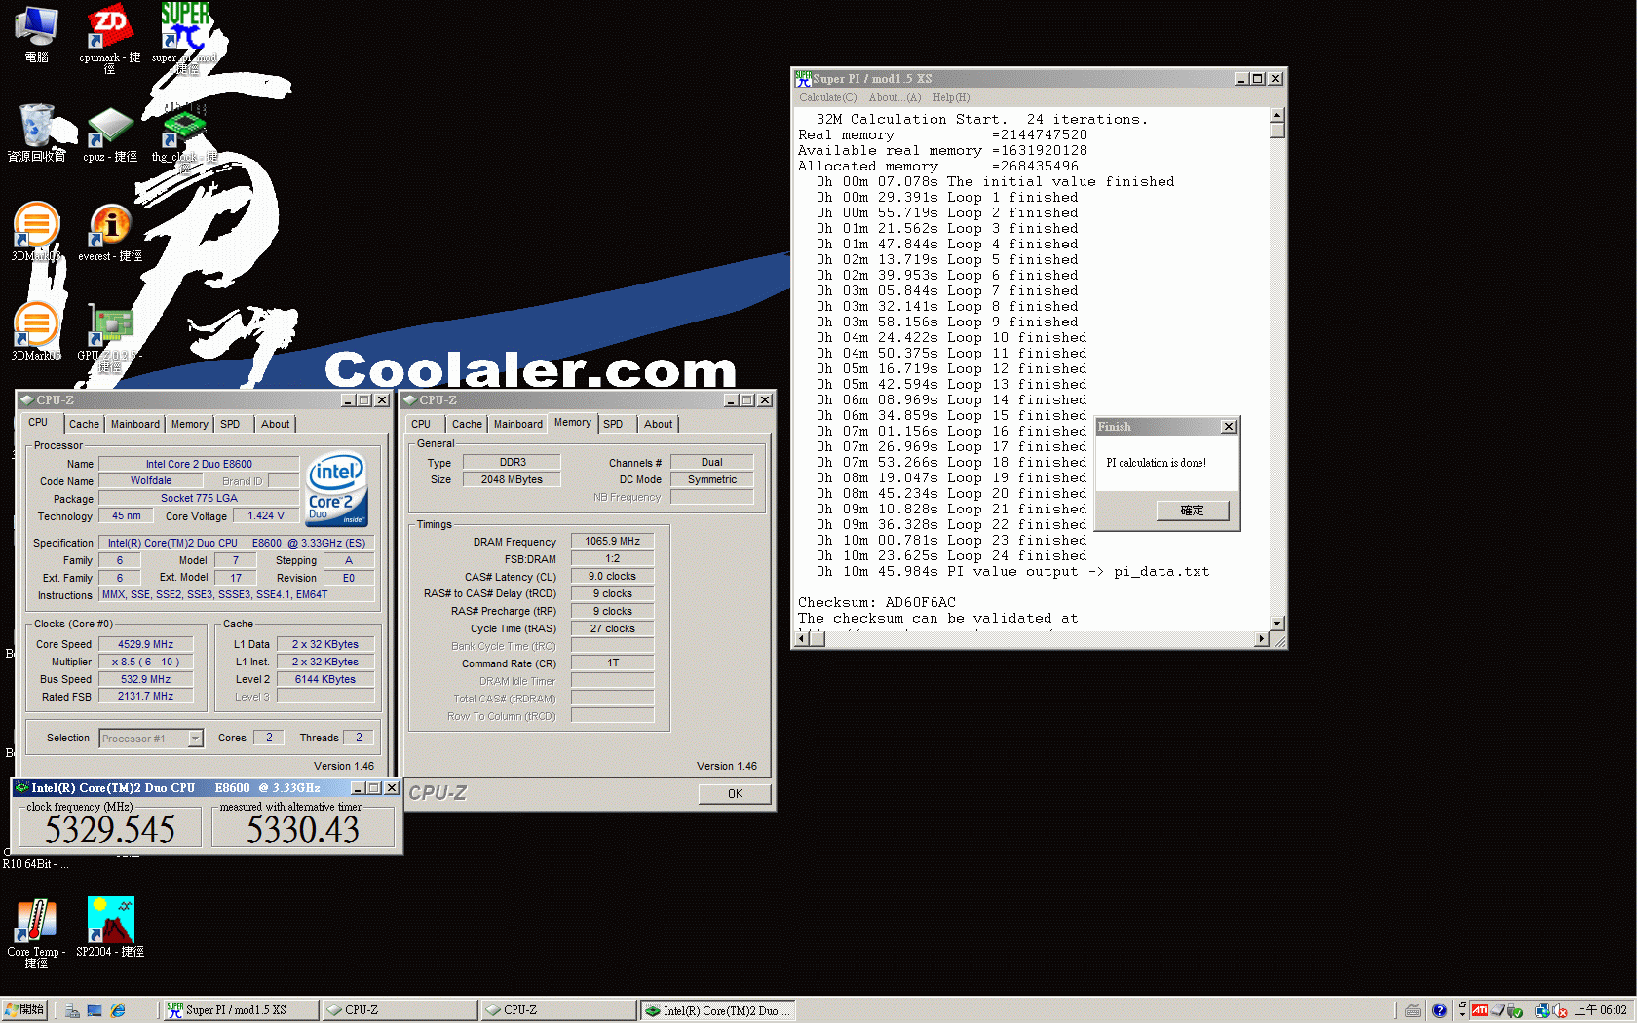Click the ATI icon in system tray
1637x1023 pixels.
(x=1480, y=1010)
